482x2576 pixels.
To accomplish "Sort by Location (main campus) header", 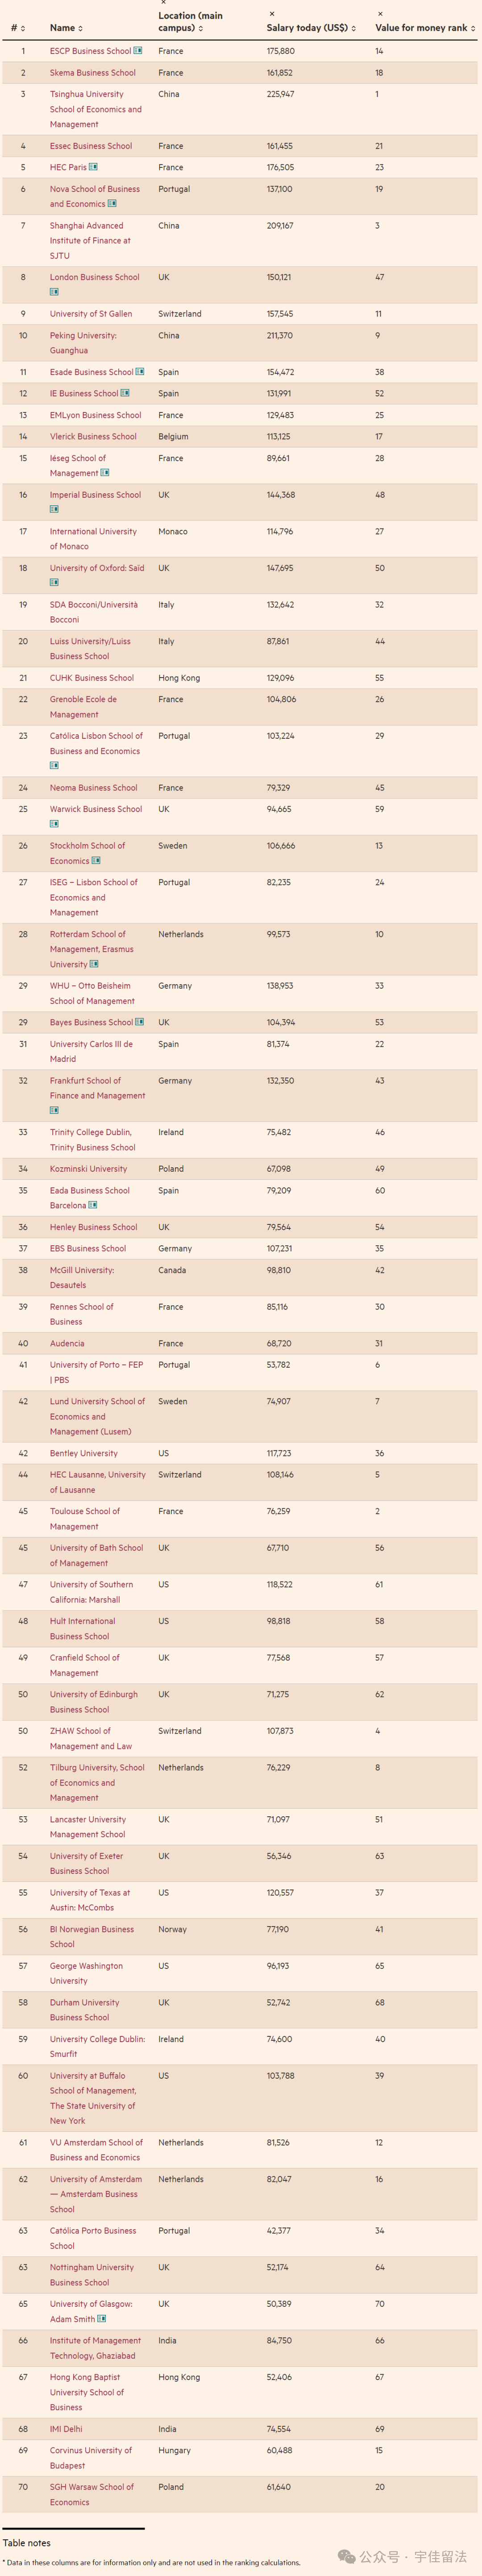I will (x=190, y=22).
